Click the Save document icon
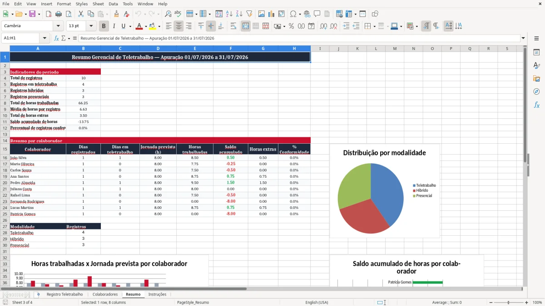Image resolution: width=545 pixels, height=306 pixels. pos(32,14)
